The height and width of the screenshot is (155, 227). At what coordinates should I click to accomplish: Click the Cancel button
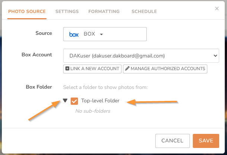pyautogui.click(x=172, y=141)
